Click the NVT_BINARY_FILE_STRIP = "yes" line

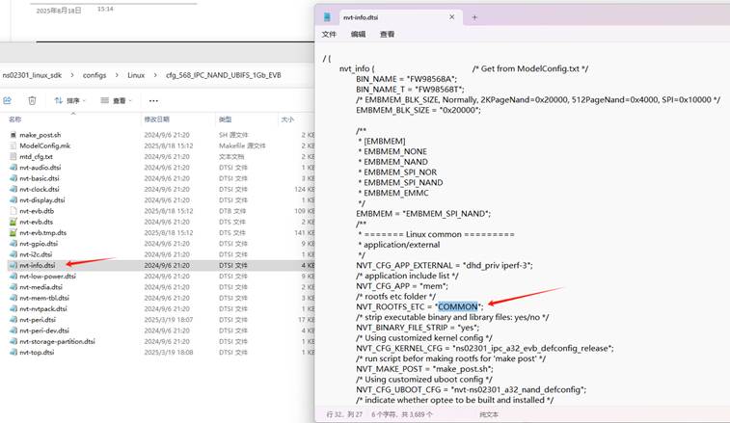[418, 328]
